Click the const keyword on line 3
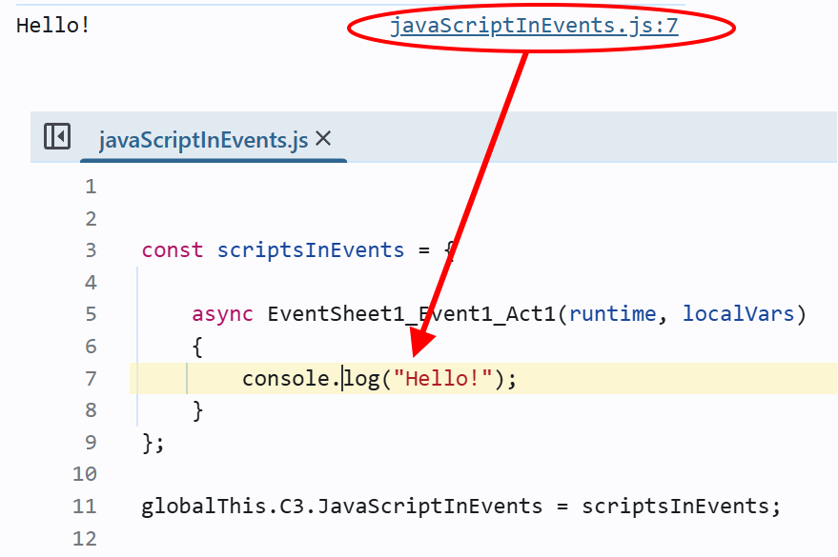This screenshot has width=838, height=557. coord(173,250)
